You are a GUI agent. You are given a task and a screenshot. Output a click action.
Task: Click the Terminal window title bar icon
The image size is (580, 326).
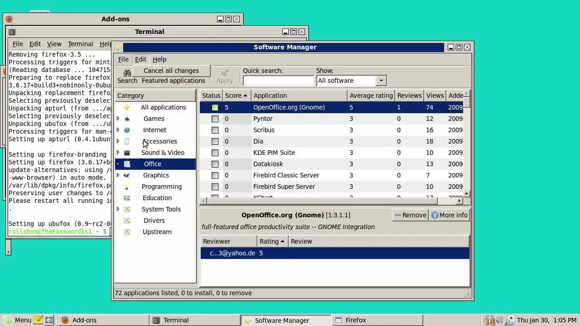pos(12,32)
